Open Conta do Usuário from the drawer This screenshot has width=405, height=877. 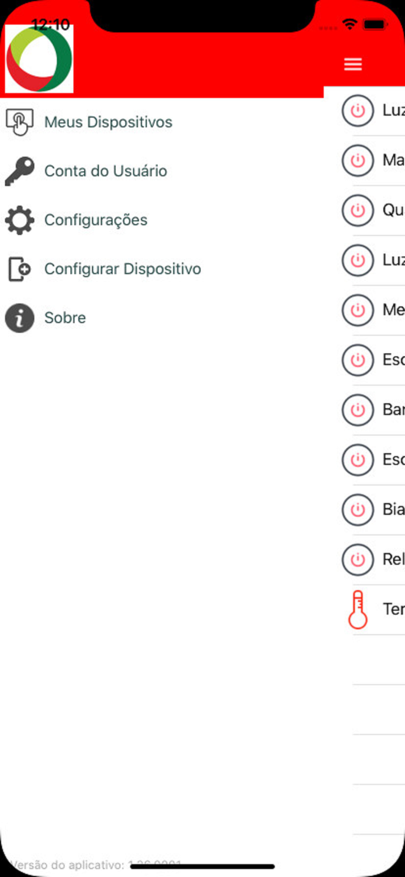106,171
